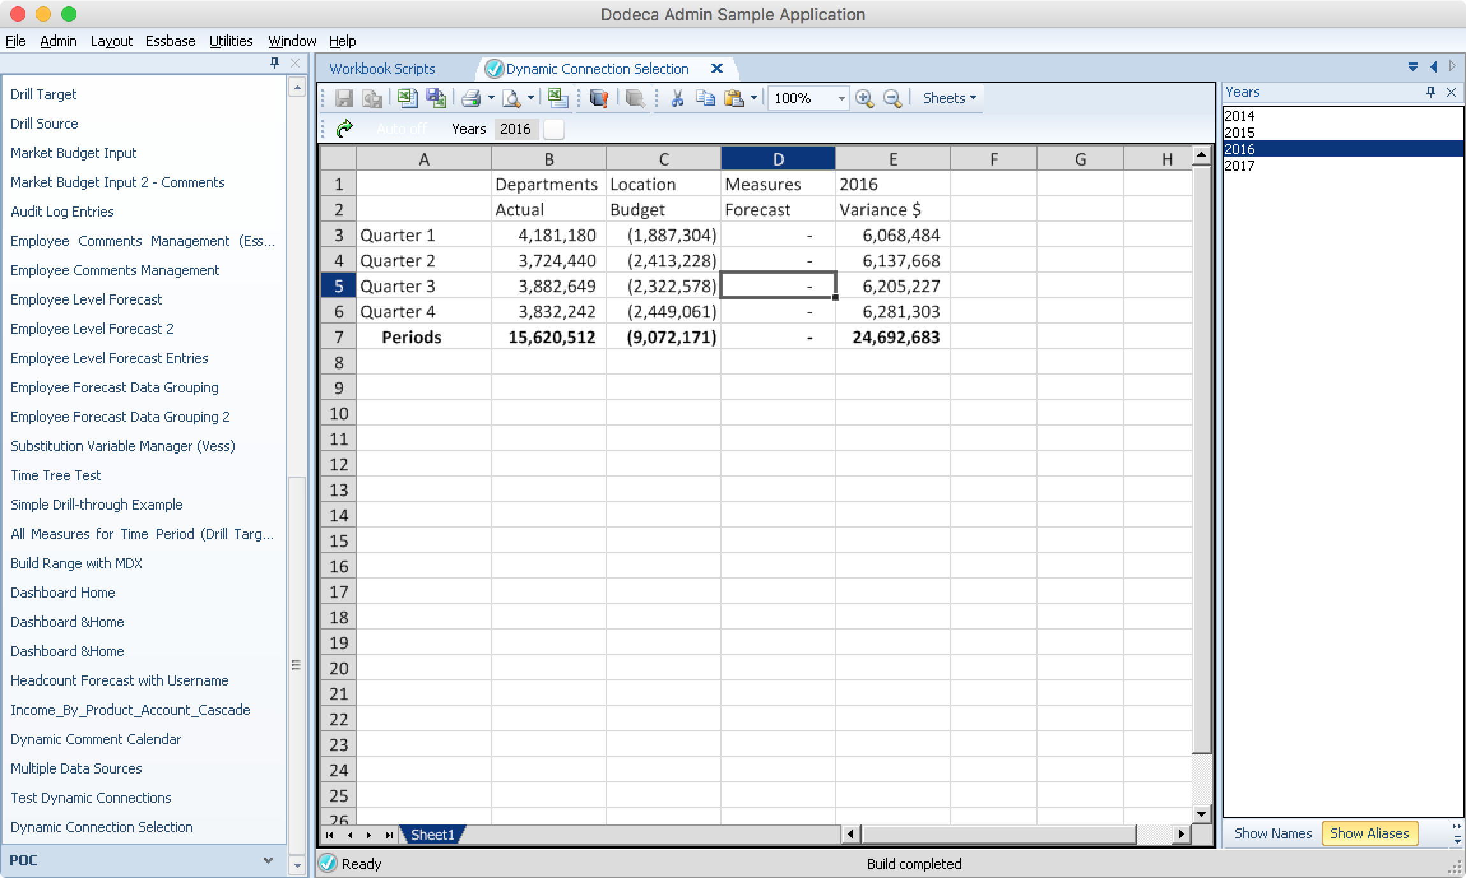Click the printer icon

471,98
